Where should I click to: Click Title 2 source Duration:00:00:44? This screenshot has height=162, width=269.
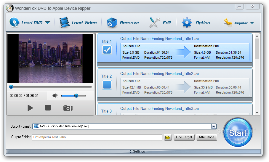157,87
